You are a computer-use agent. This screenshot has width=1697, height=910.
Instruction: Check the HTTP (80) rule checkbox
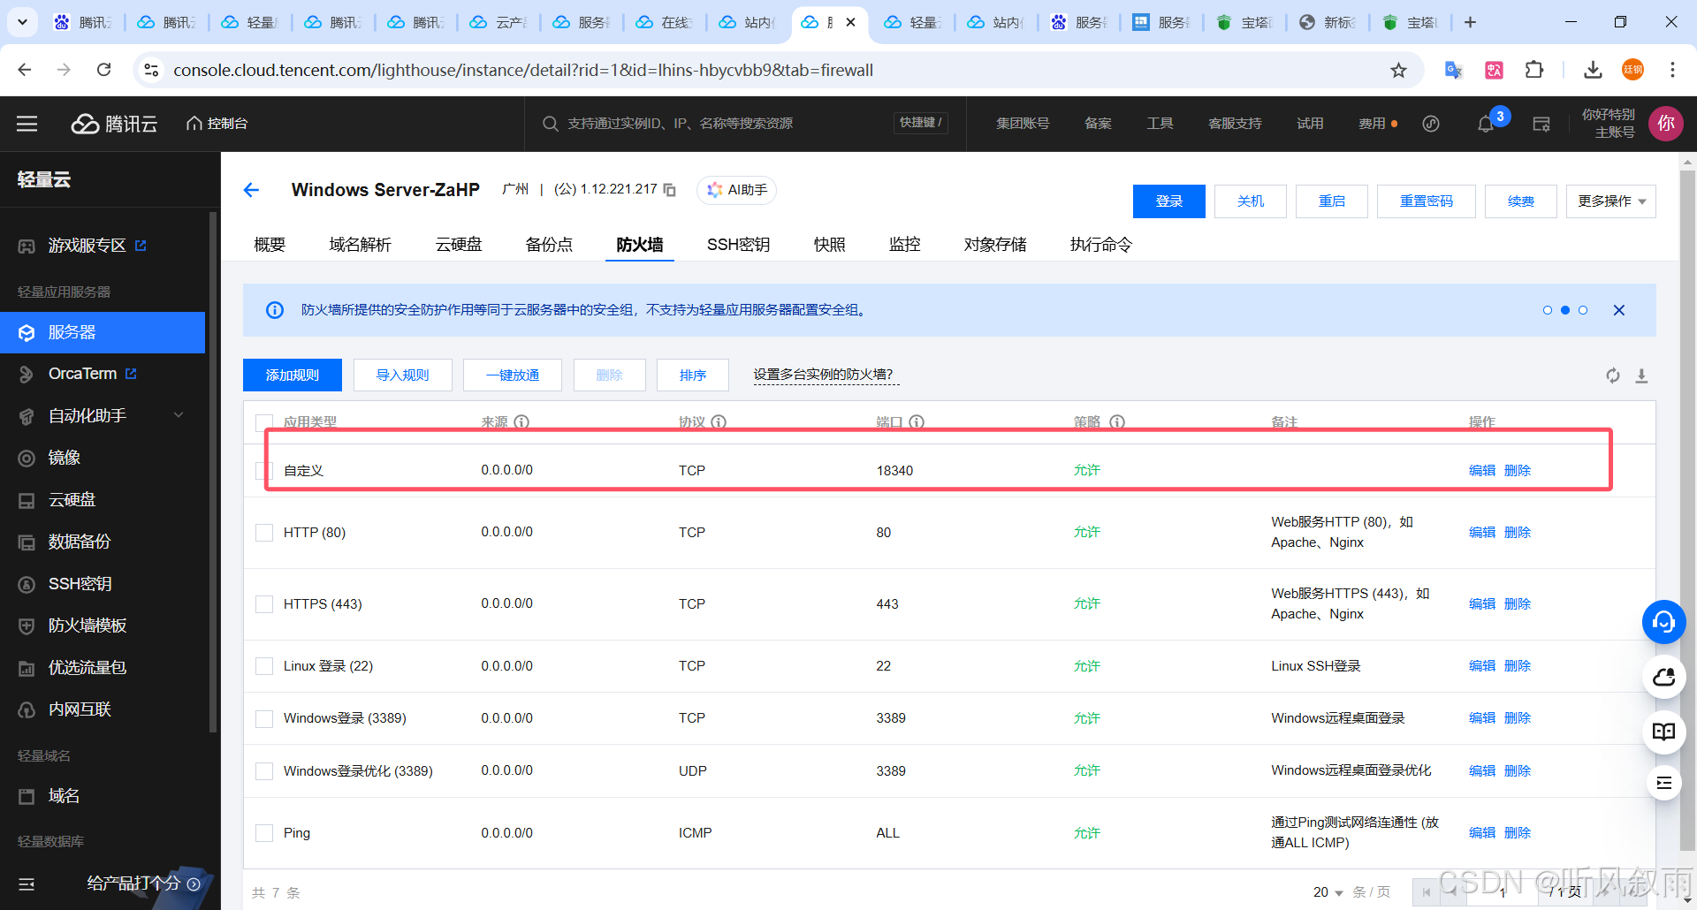point(263,533)
